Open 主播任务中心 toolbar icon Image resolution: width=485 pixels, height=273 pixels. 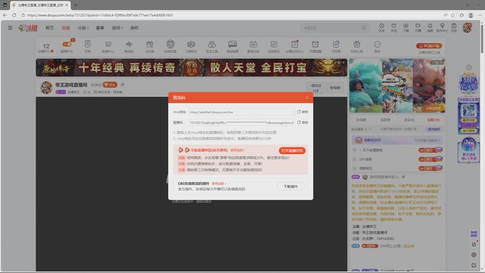[295, 47]
